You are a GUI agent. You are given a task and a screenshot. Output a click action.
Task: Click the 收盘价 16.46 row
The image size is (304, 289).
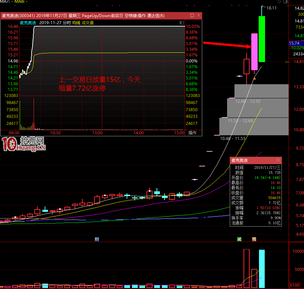[x=256, y=193]
